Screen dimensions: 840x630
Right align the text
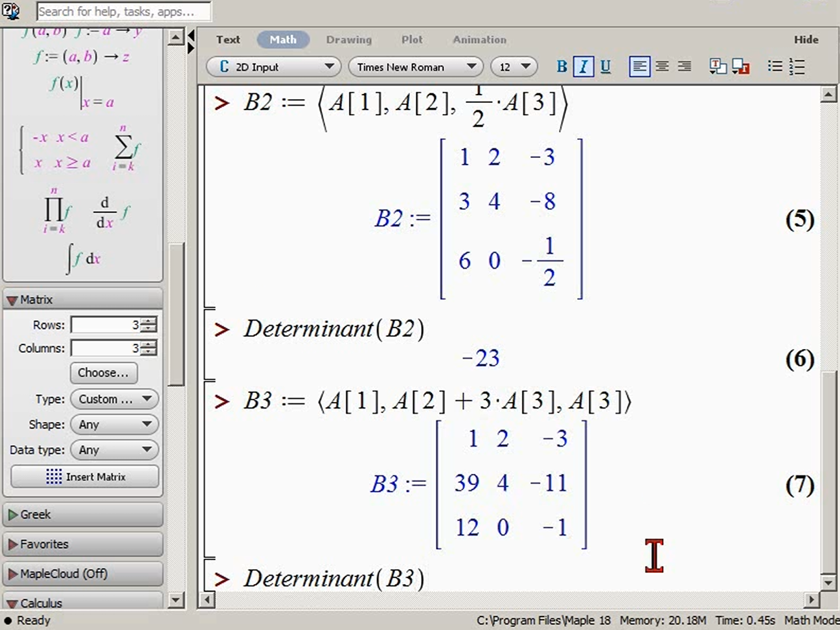tap(685, 67)
